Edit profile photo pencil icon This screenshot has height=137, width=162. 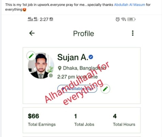click(x=31, y=56)
